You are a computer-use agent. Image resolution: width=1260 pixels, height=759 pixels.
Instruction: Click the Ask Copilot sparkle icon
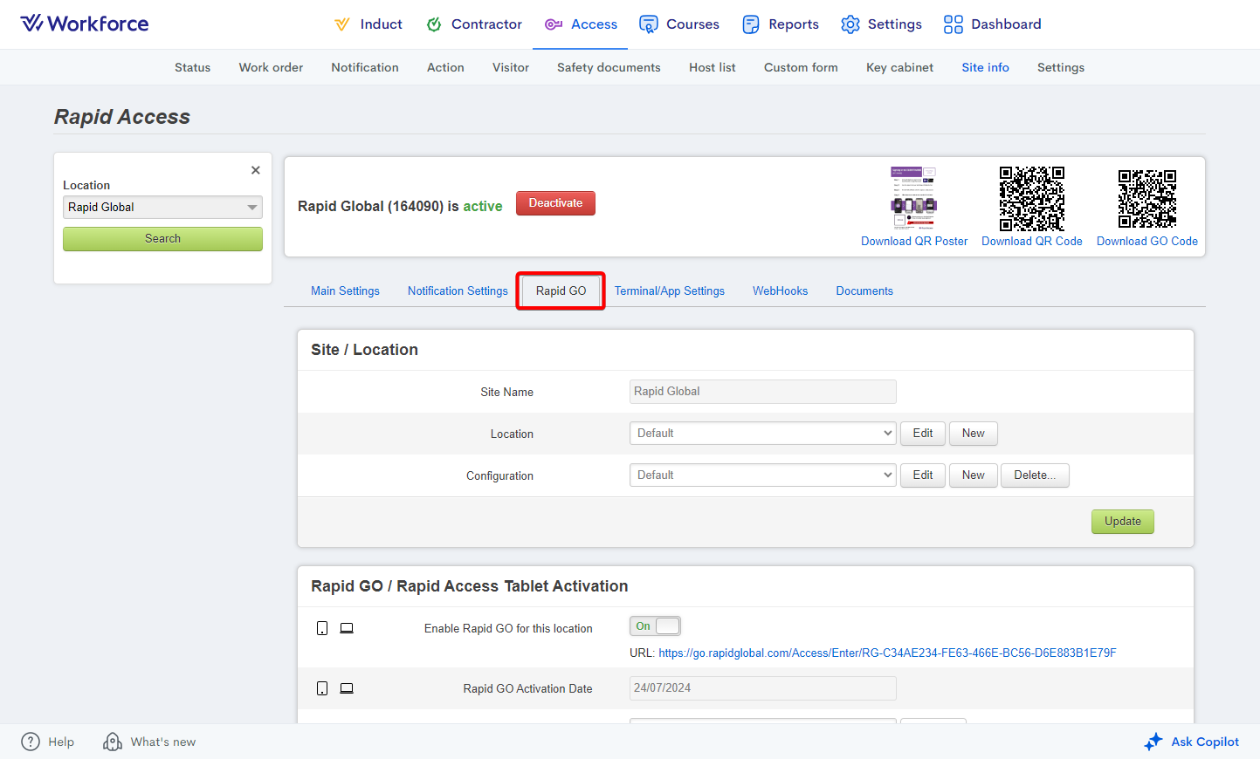pyautogui.click(x=1153, y=742)
